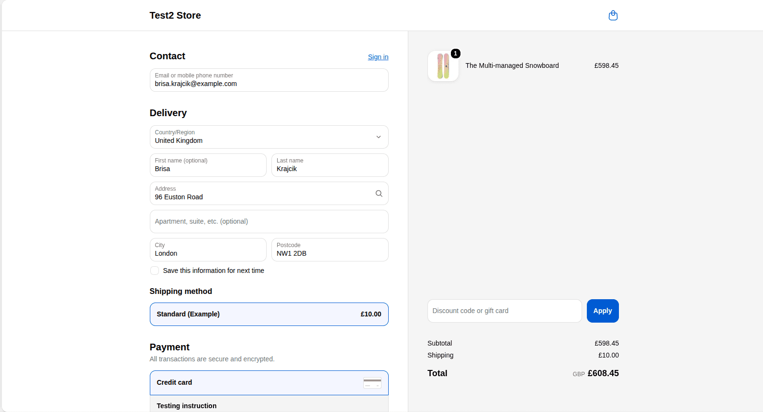Click the Delivery section heading
763x412 pixels.
tap(168, 113)
